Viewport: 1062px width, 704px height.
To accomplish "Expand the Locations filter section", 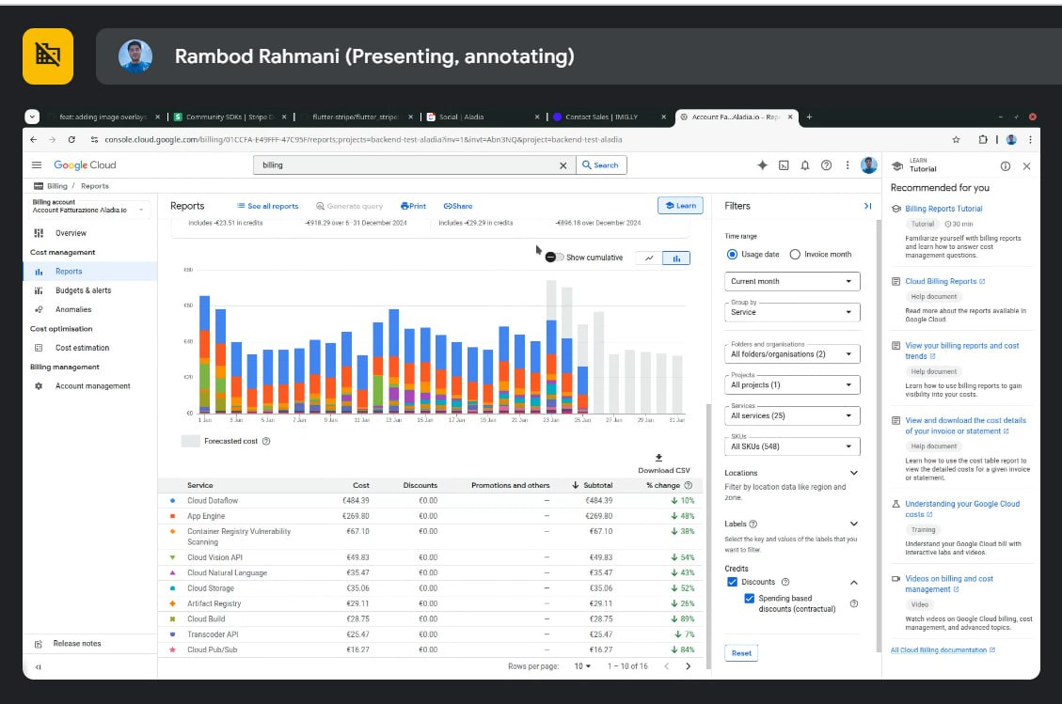I will (854, 473).
